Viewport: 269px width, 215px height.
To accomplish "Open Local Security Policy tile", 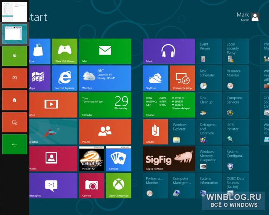I will (236, 51).
